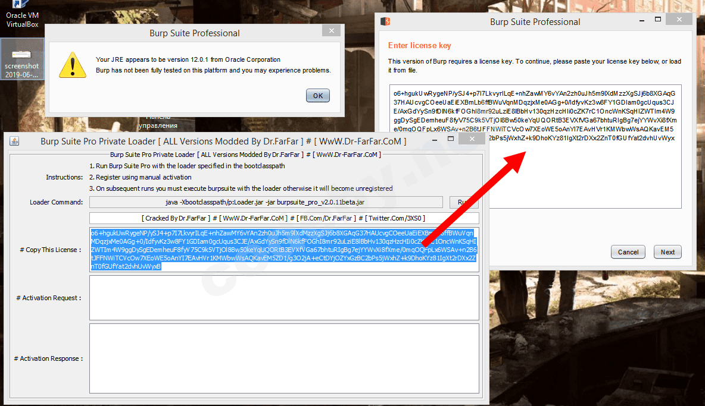
Task: Click the 'Enter license key' heading
Action: 420,45
